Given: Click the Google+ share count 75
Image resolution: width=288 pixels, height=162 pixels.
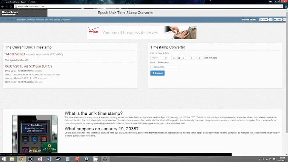Looking at the screenshot, I should 270,20.
